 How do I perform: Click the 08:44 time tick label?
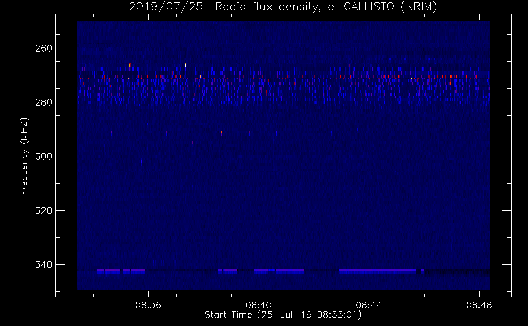pos(369,305)
